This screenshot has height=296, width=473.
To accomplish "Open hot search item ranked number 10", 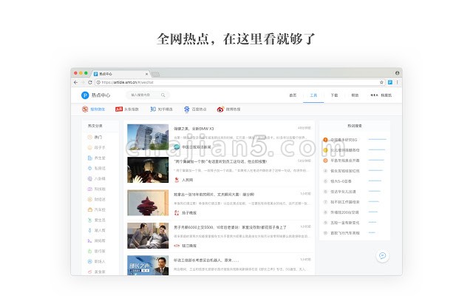I will (x=345, y=233).
